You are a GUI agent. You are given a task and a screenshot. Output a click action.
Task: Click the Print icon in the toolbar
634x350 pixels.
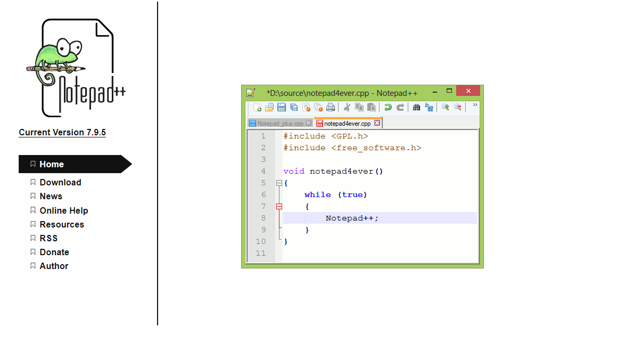click(x=331, y=107)
